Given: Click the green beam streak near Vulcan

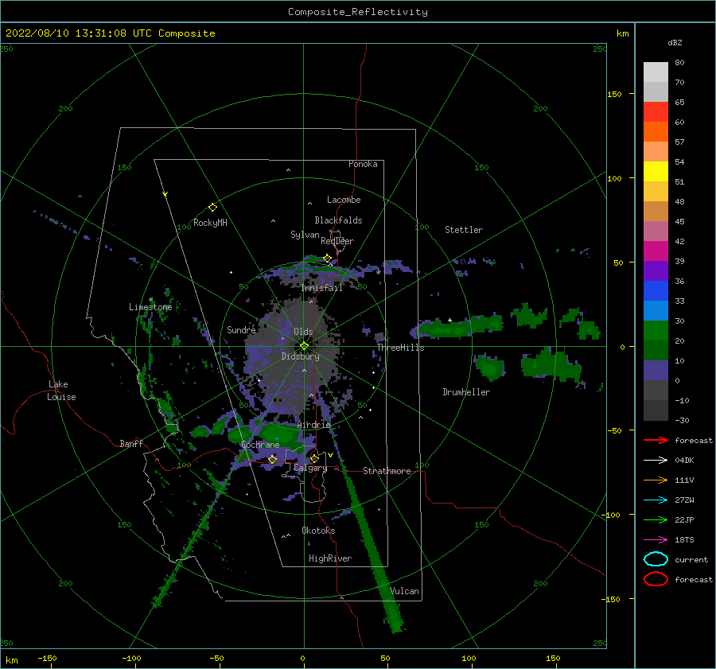Looking at the screenshot, I should coord(372,548).
